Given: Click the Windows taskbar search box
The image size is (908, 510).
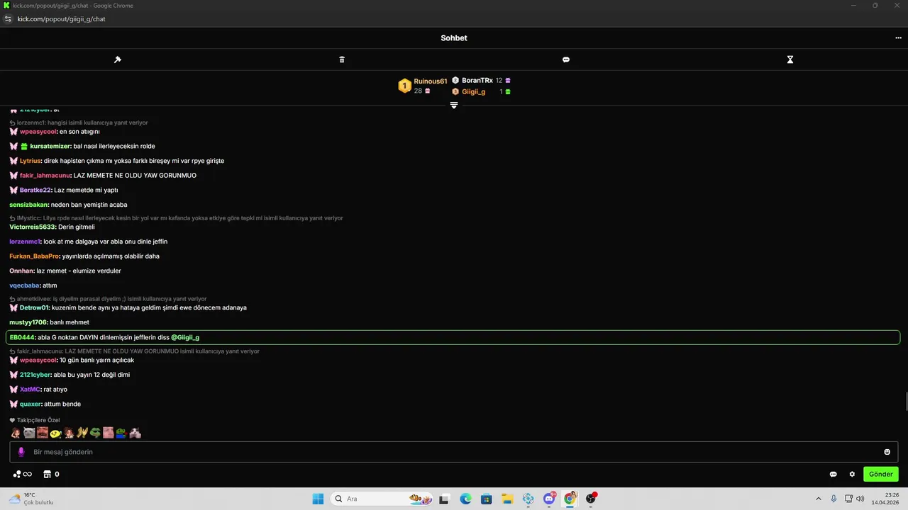Looking at the screenshot, I should pyautogui.click(x=382, y=499).
